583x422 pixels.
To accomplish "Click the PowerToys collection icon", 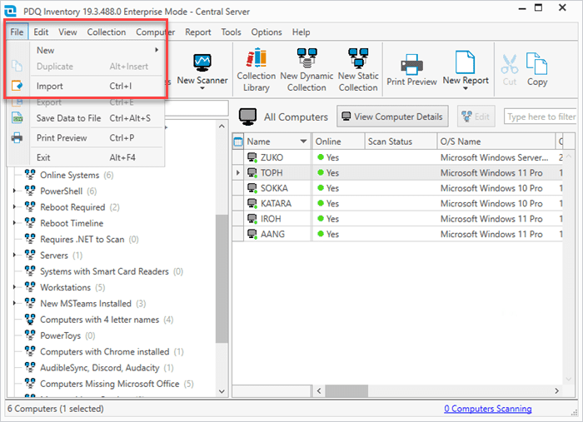I will pos(30,335).
